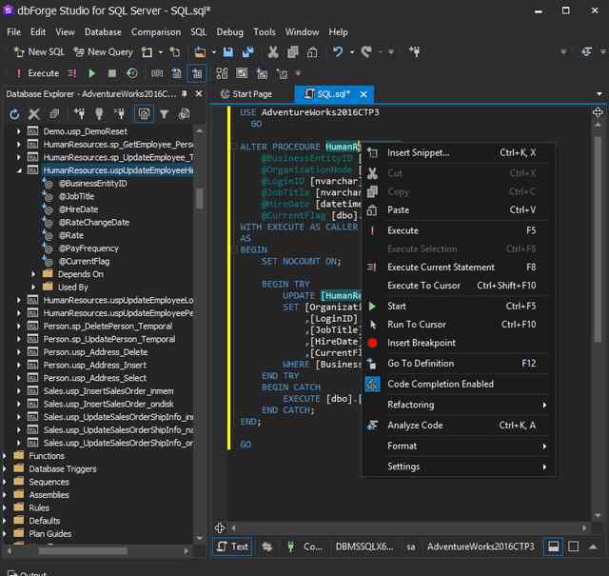
Task: Choose Execute To Cursor in context menu
Action: coord(459,286)
